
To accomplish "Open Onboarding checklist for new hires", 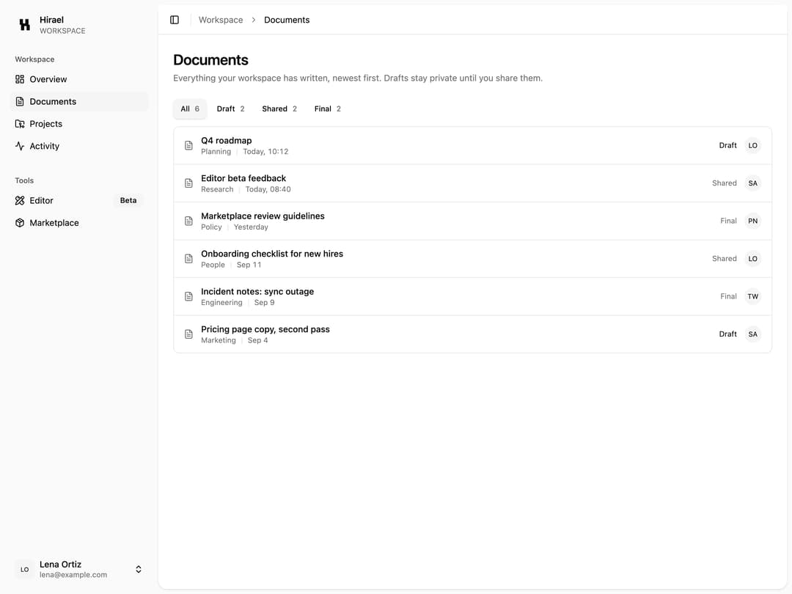I will pyautogui.click(x=472, y=259).
